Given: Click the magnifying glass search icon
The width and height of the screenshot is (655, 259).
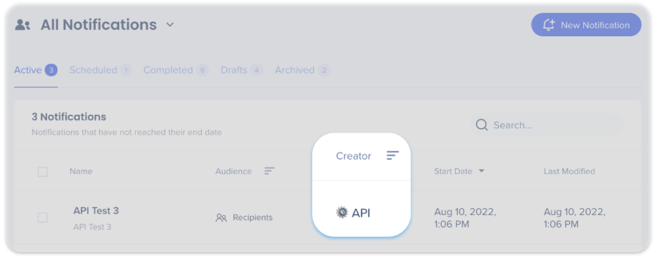Looking at the screenshot, I should (x=482, y=125).
